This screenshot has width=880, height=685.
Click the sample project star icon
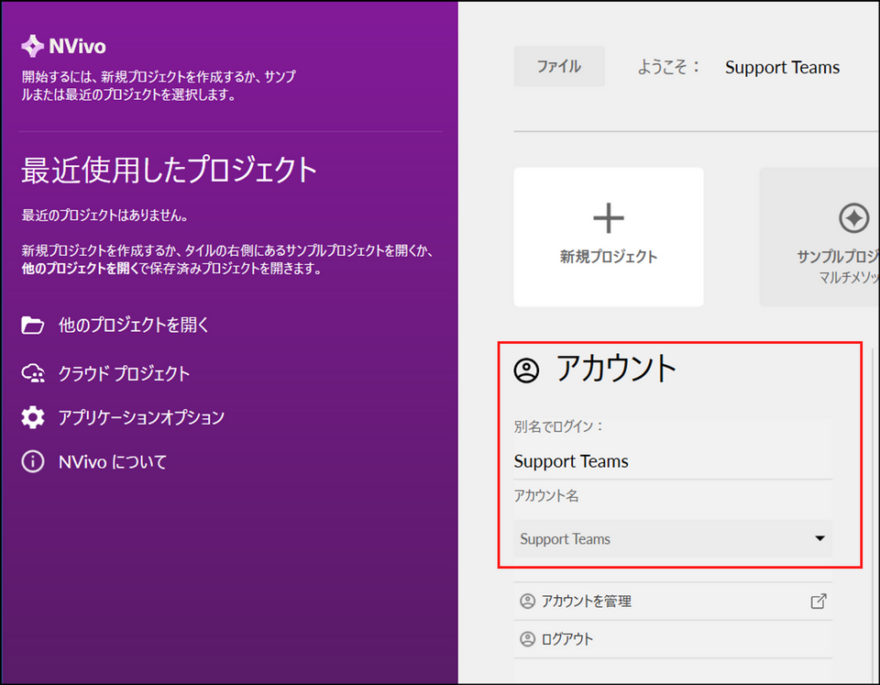click(x=853, y=218)
